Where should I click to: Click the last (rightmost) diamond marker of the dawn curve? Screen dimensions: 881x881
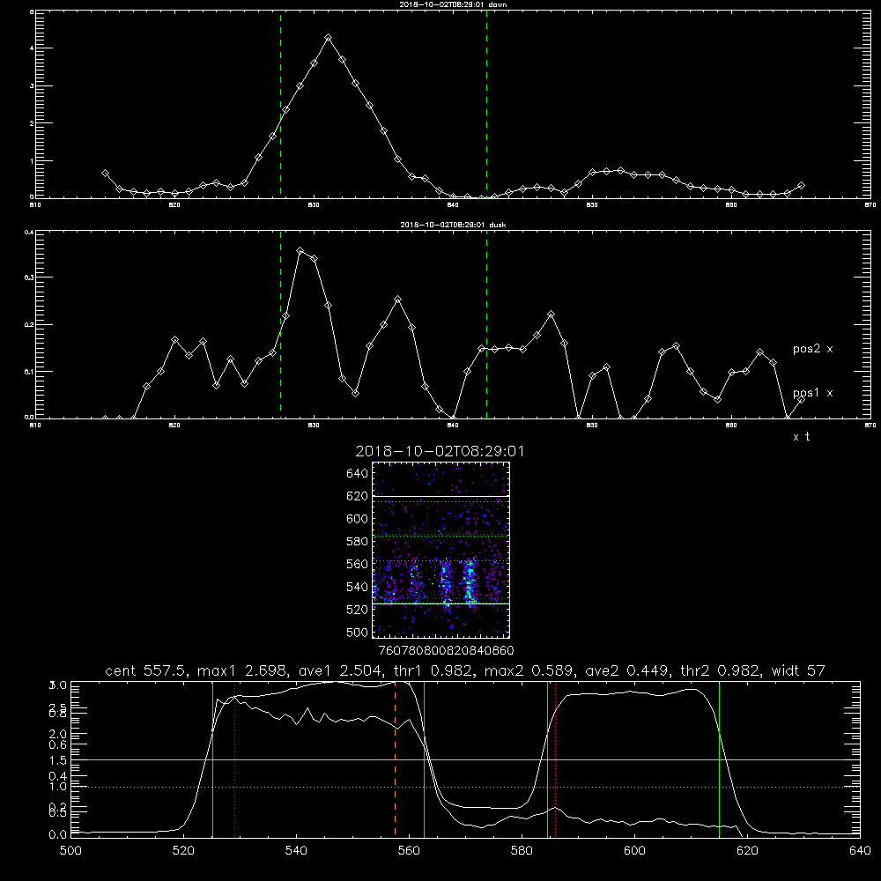pos(801,185)
